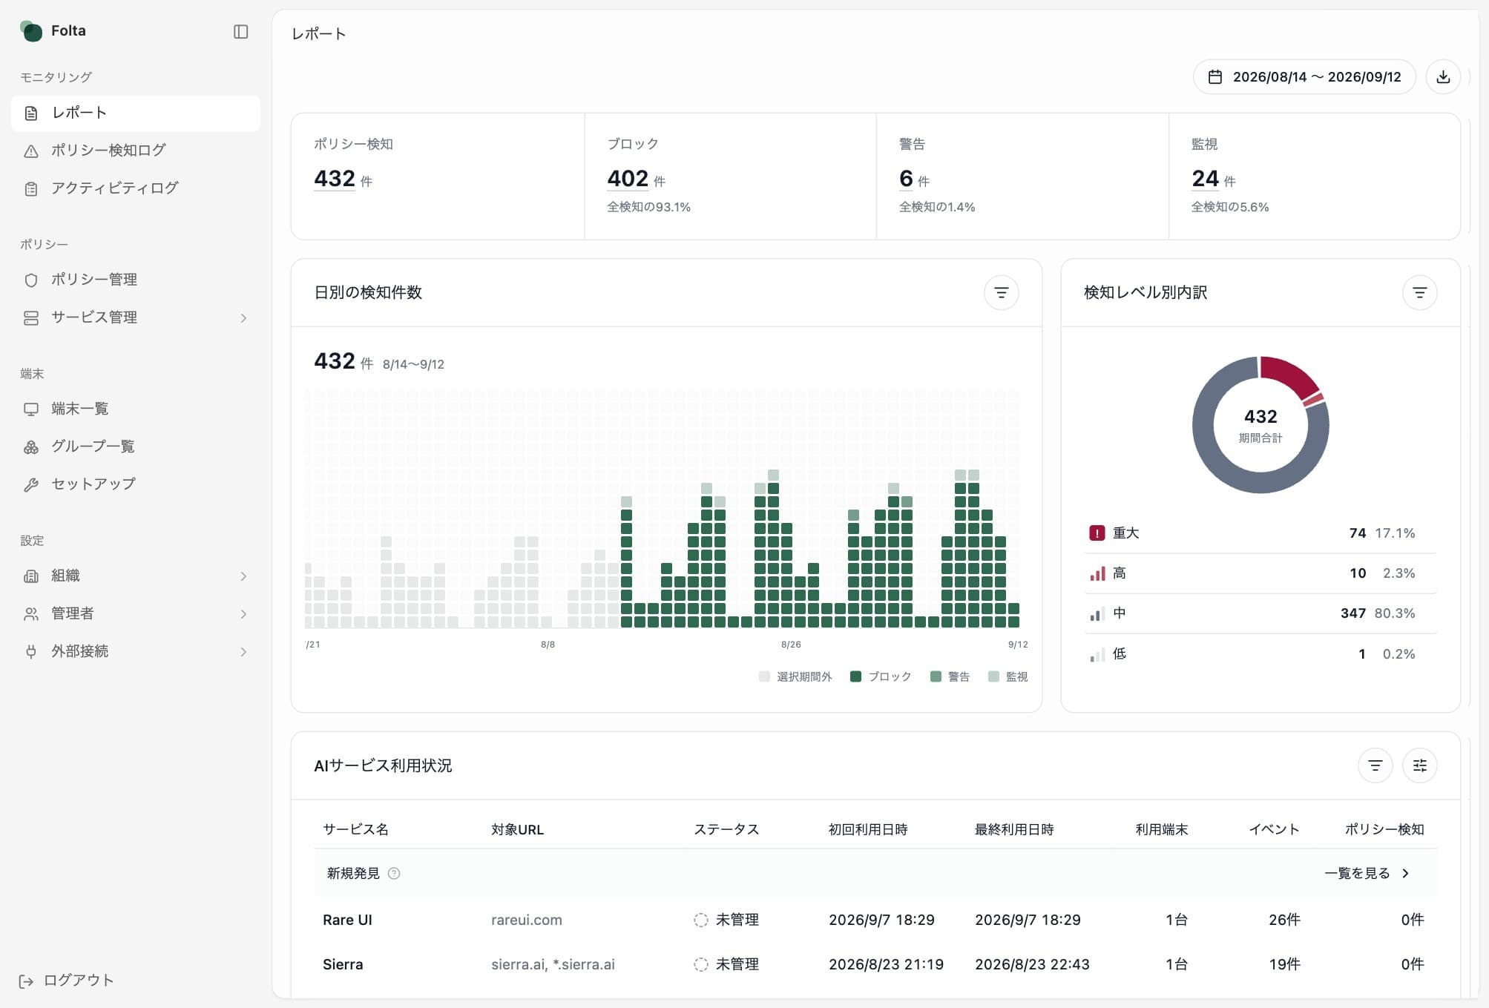Open レポート in the sidebar
Screen dimensions: 1489x1008
coord(136,113)
